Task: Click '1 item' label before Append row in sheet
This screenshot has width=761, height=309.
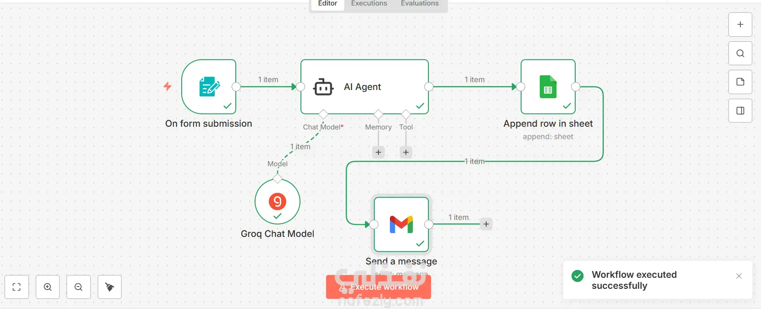Action: click(475, 79)
